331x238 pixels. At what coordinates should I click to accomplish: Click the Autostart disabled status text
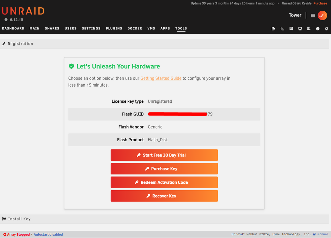(48, 234)
